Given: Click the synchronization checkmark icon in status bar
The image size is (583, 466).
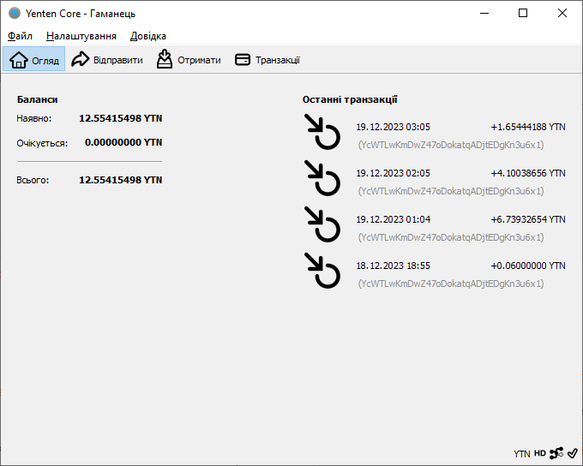Looking at the screenshot, I should tap(573, 453).
